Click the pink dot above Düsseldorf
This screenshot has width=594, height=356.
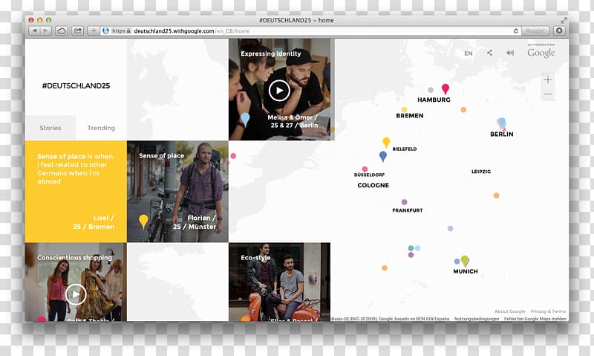click(x=365, y=169)
